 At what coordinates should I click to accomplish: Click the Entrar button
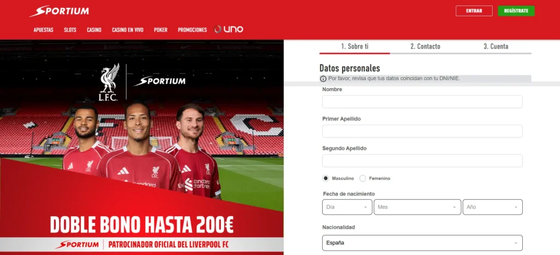(x=474, y=11)
